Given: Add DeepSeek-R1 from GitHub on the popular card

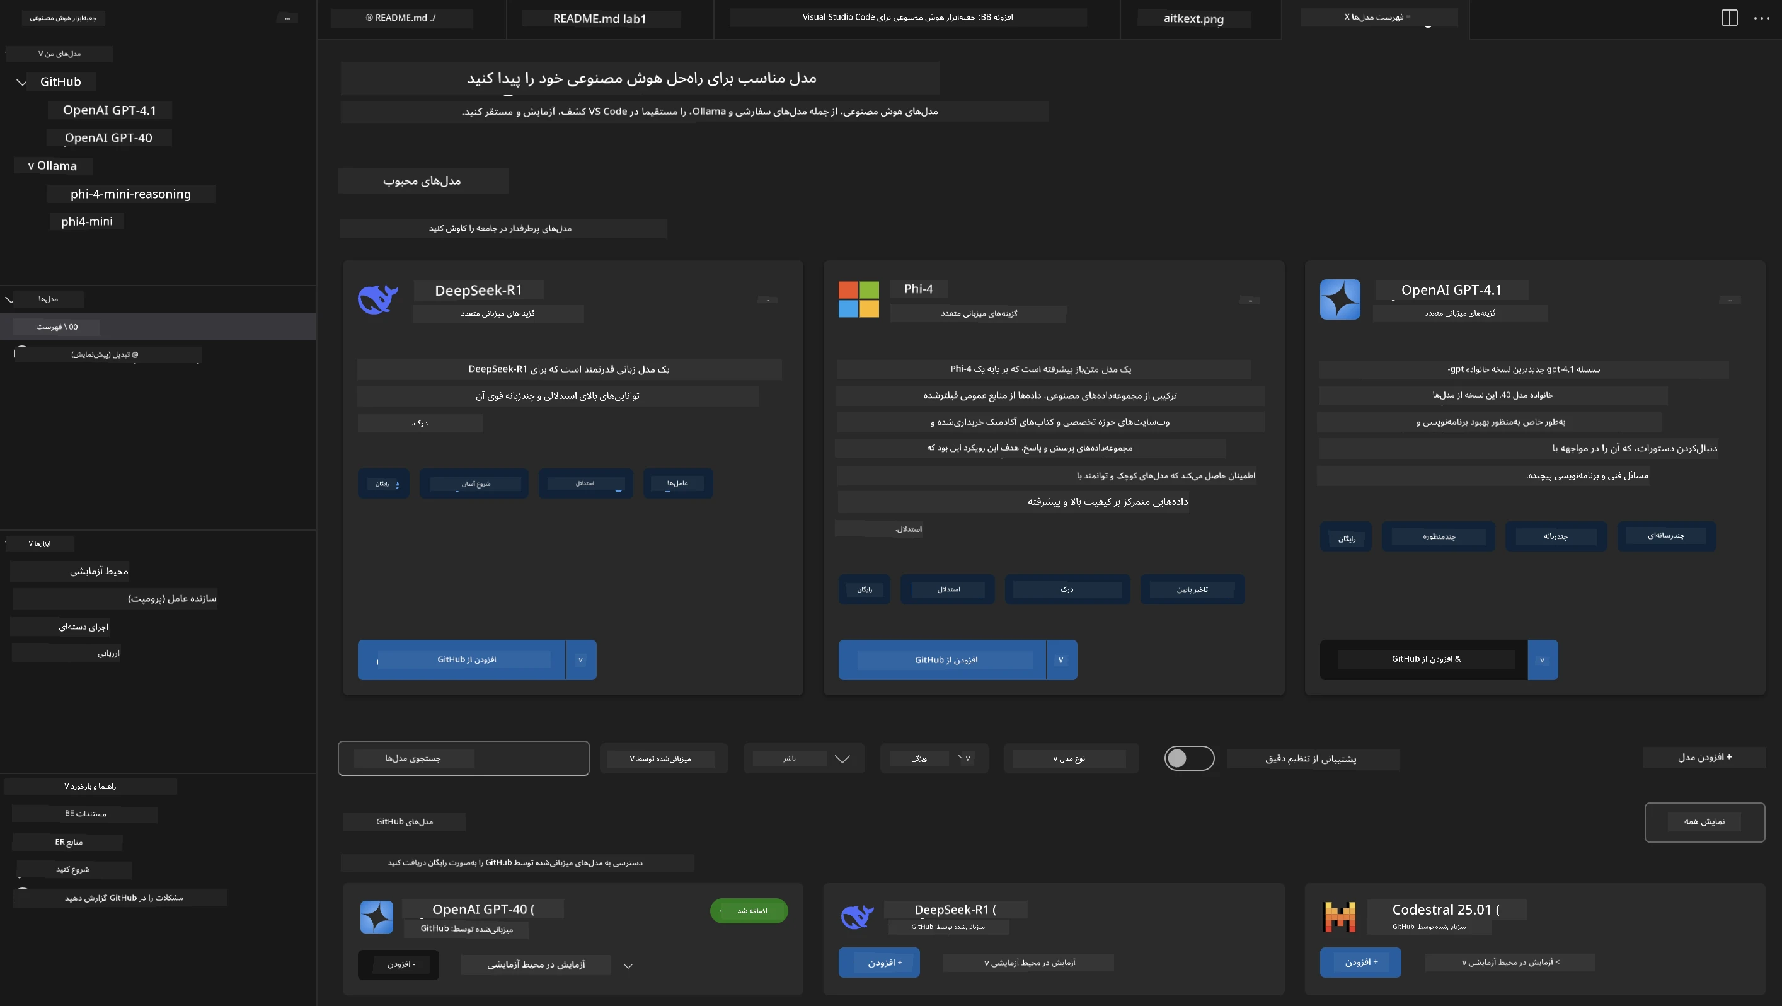Looking at the screenshot, I should coord(461,660).
